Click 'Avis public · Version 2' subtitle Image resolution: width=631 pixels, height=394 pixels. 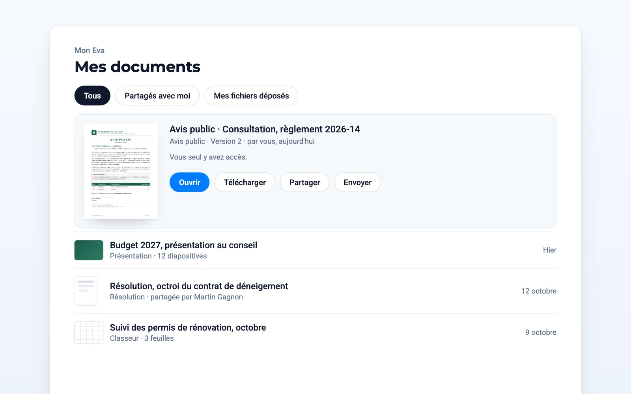(205, 141)
